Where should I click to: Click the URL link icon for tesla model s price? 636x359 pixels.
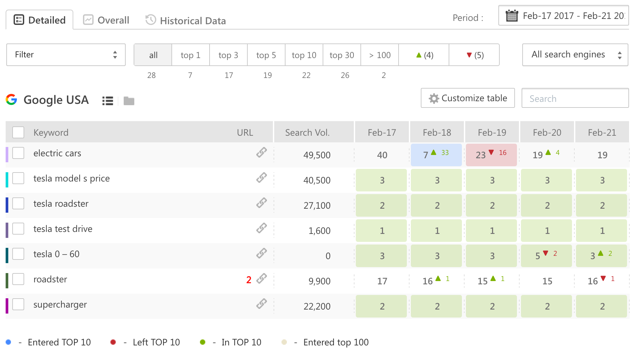(262, 178)
